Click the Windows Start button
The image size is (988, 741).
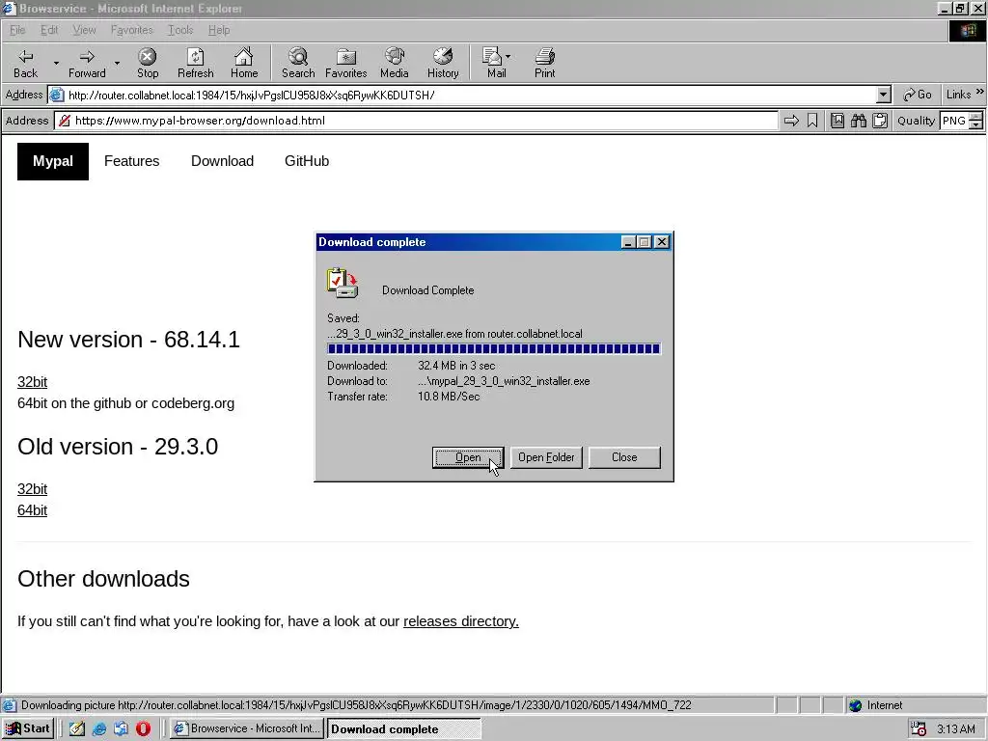click(x=28, y=728)
